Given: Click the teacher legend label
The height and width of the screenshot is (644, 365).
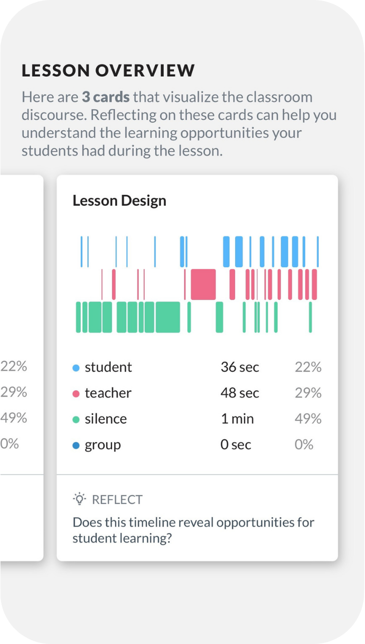Looking at the screenshot, I should 108,393.
